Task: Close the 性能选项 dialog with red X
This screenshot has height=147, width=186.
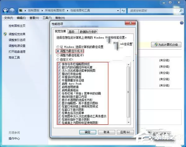Action: click(130, 23)
